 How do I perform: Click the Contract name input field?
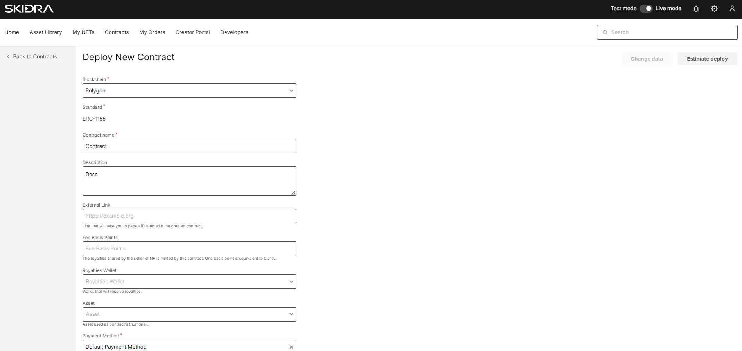(189, 146)
